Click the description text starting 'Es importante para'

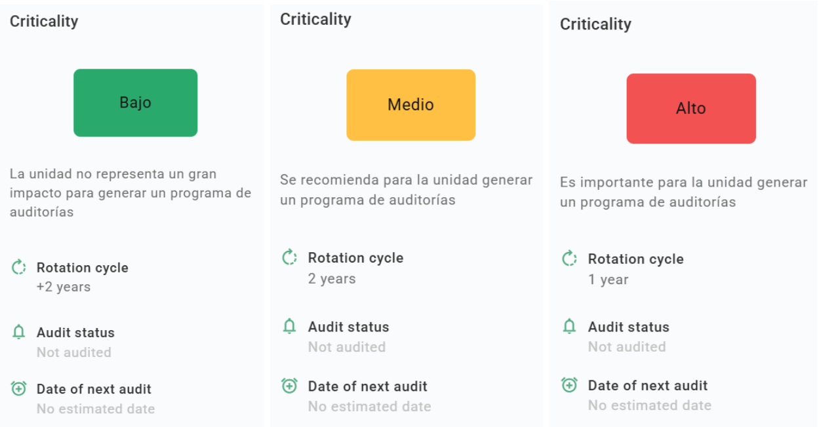click(683, 192)
